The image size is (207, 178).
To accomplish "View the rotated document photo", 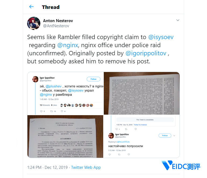I will [x=142, y=93].
